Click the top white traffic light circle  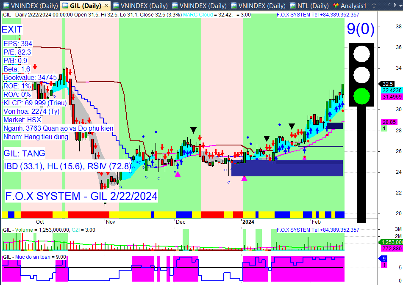361,54
